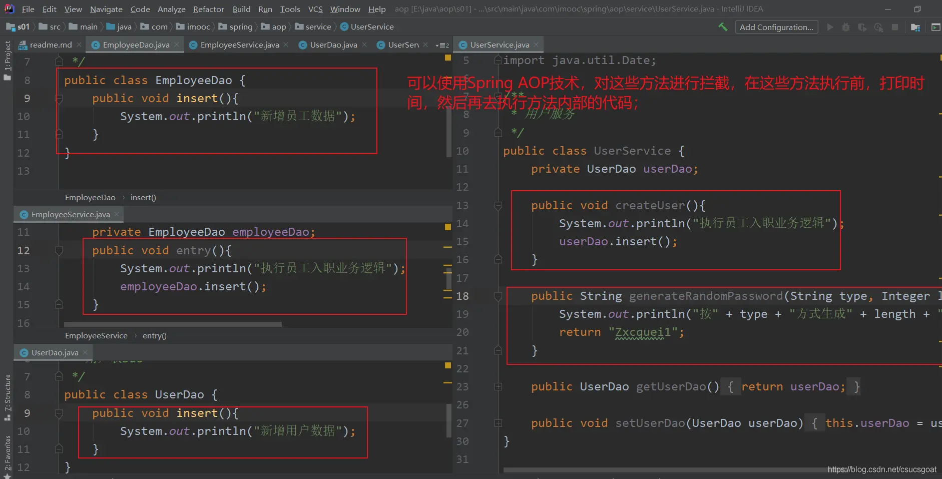Image resolution: width=942 pixels, height=479 pixels.
Task: Click the Add Configuration... button
Action: point(776,27)
